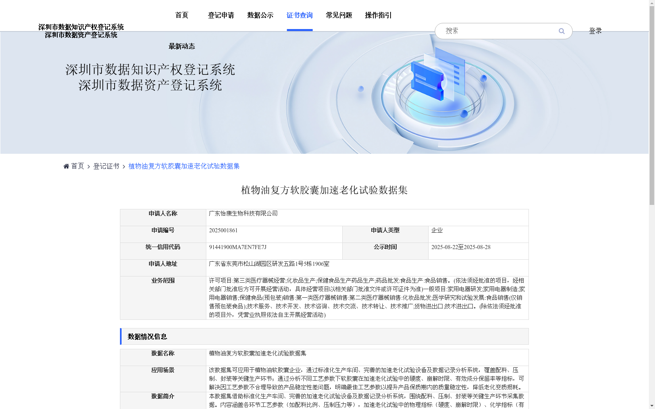Click the scrollbar up arrow
655x409 pixels.
(x=652, y=3)
